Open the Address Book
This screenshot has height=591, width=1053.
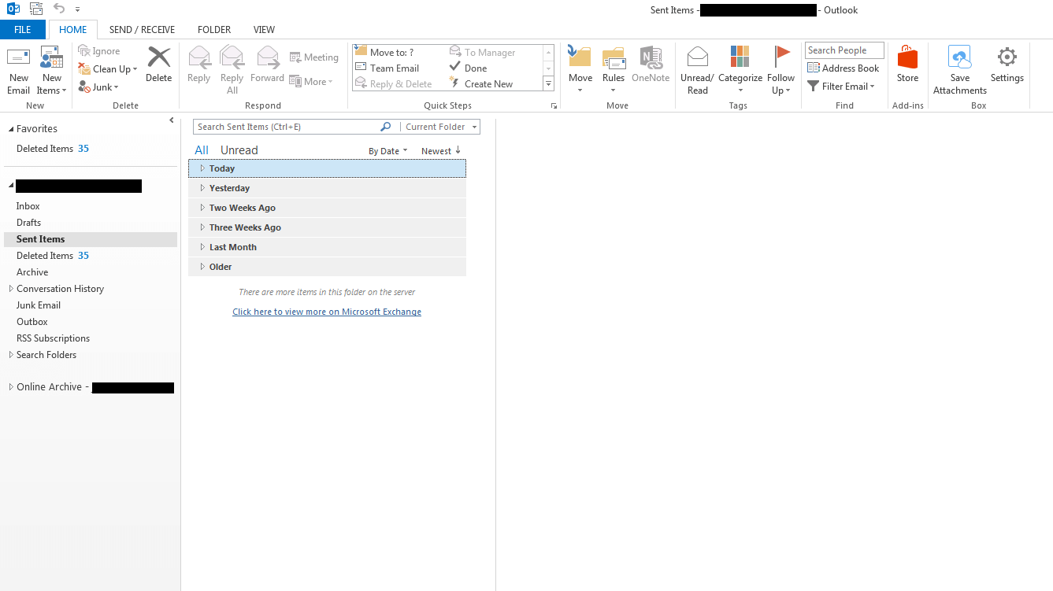[843, 68]
